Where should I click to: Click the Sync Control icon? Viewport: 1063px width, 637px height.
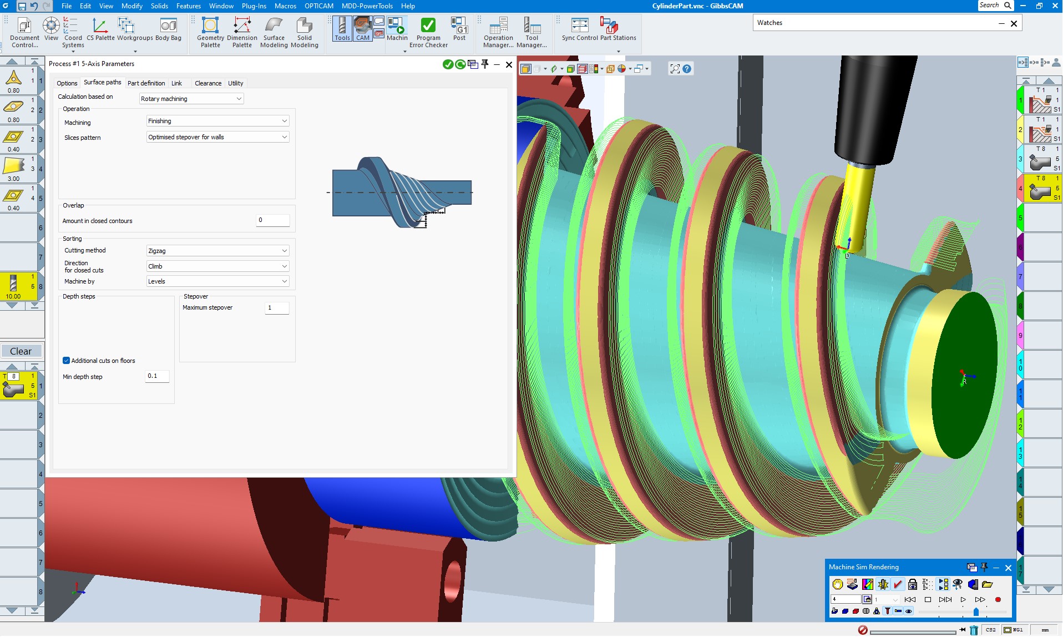(x=580, y=29)
